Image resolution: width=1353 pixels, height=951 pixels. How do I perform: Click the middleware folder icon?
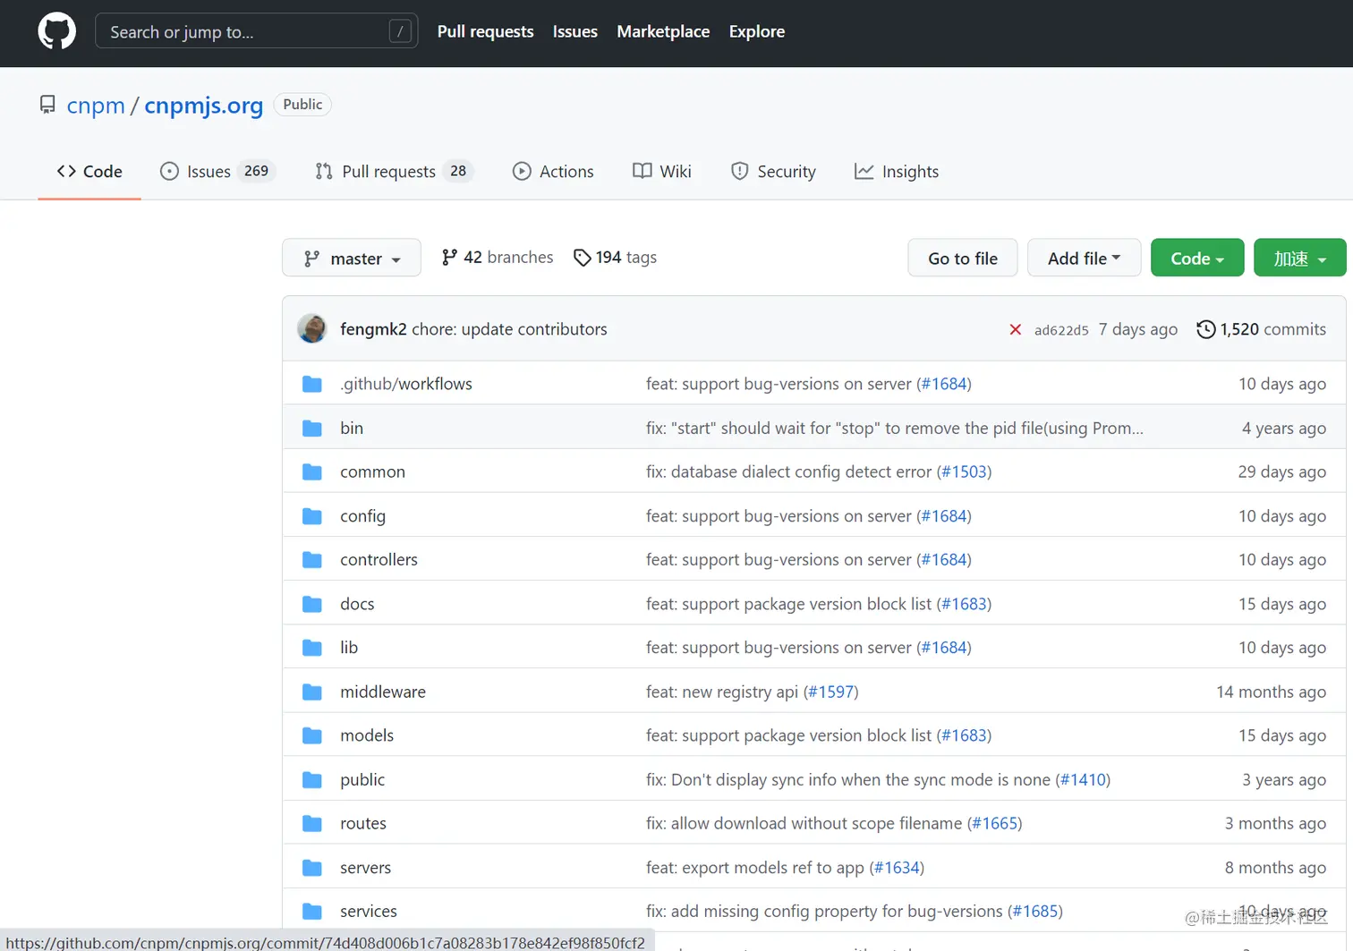[x=312, y=692]
